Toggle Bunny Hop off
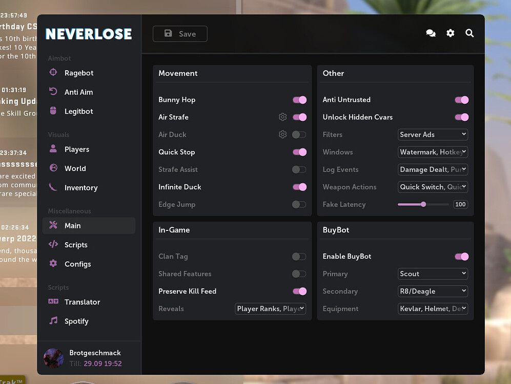This screenshot has height=384, width=511. pos(299,100)
